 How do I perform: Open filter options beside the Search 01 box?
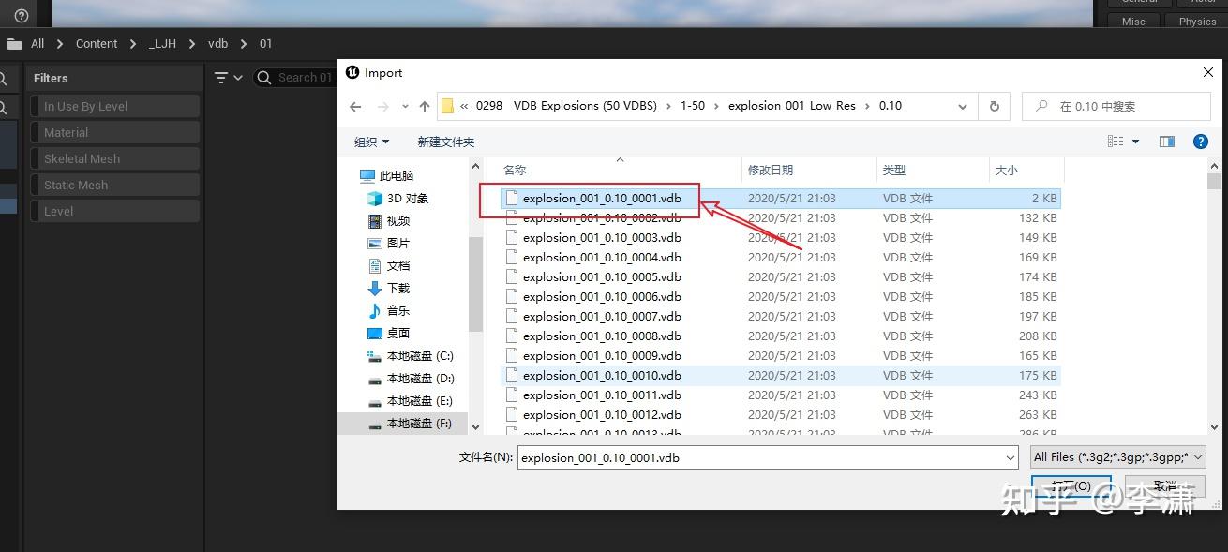pyautogui.click(x=226, y=77)
